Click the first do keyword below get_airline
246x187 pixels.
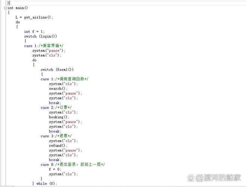click(x=18, y=22)
